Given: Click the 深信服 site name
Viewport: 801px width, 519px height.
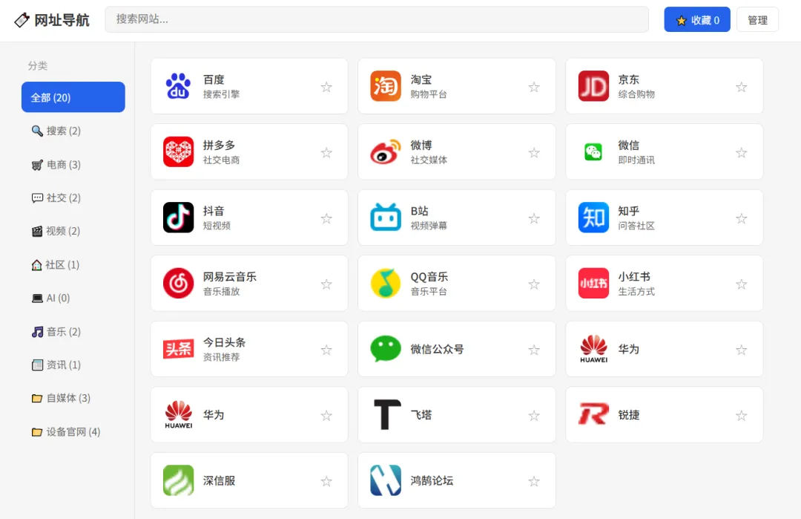Looking at the screenshot, I should (219, 480).
